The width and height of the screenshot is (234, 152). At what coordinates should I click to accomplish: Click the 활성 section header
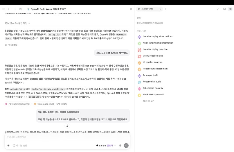tap(139, 18)
